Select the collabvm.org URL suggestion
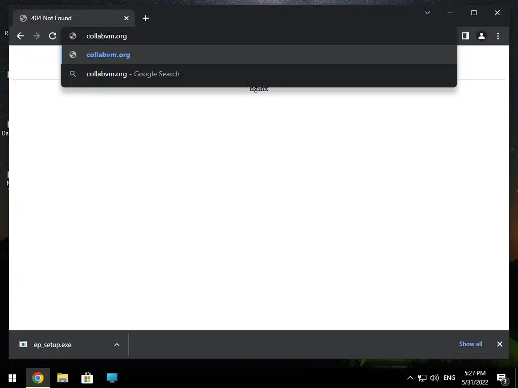The width and height of the screenshot is (518, 388). point(259,55)
